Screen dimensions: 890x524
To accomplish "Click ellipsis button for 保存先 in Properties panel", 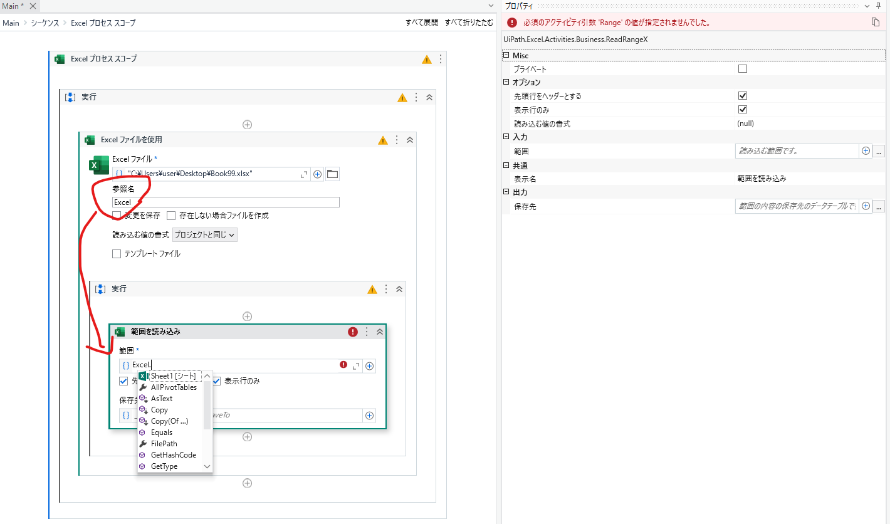I will 879,206.
